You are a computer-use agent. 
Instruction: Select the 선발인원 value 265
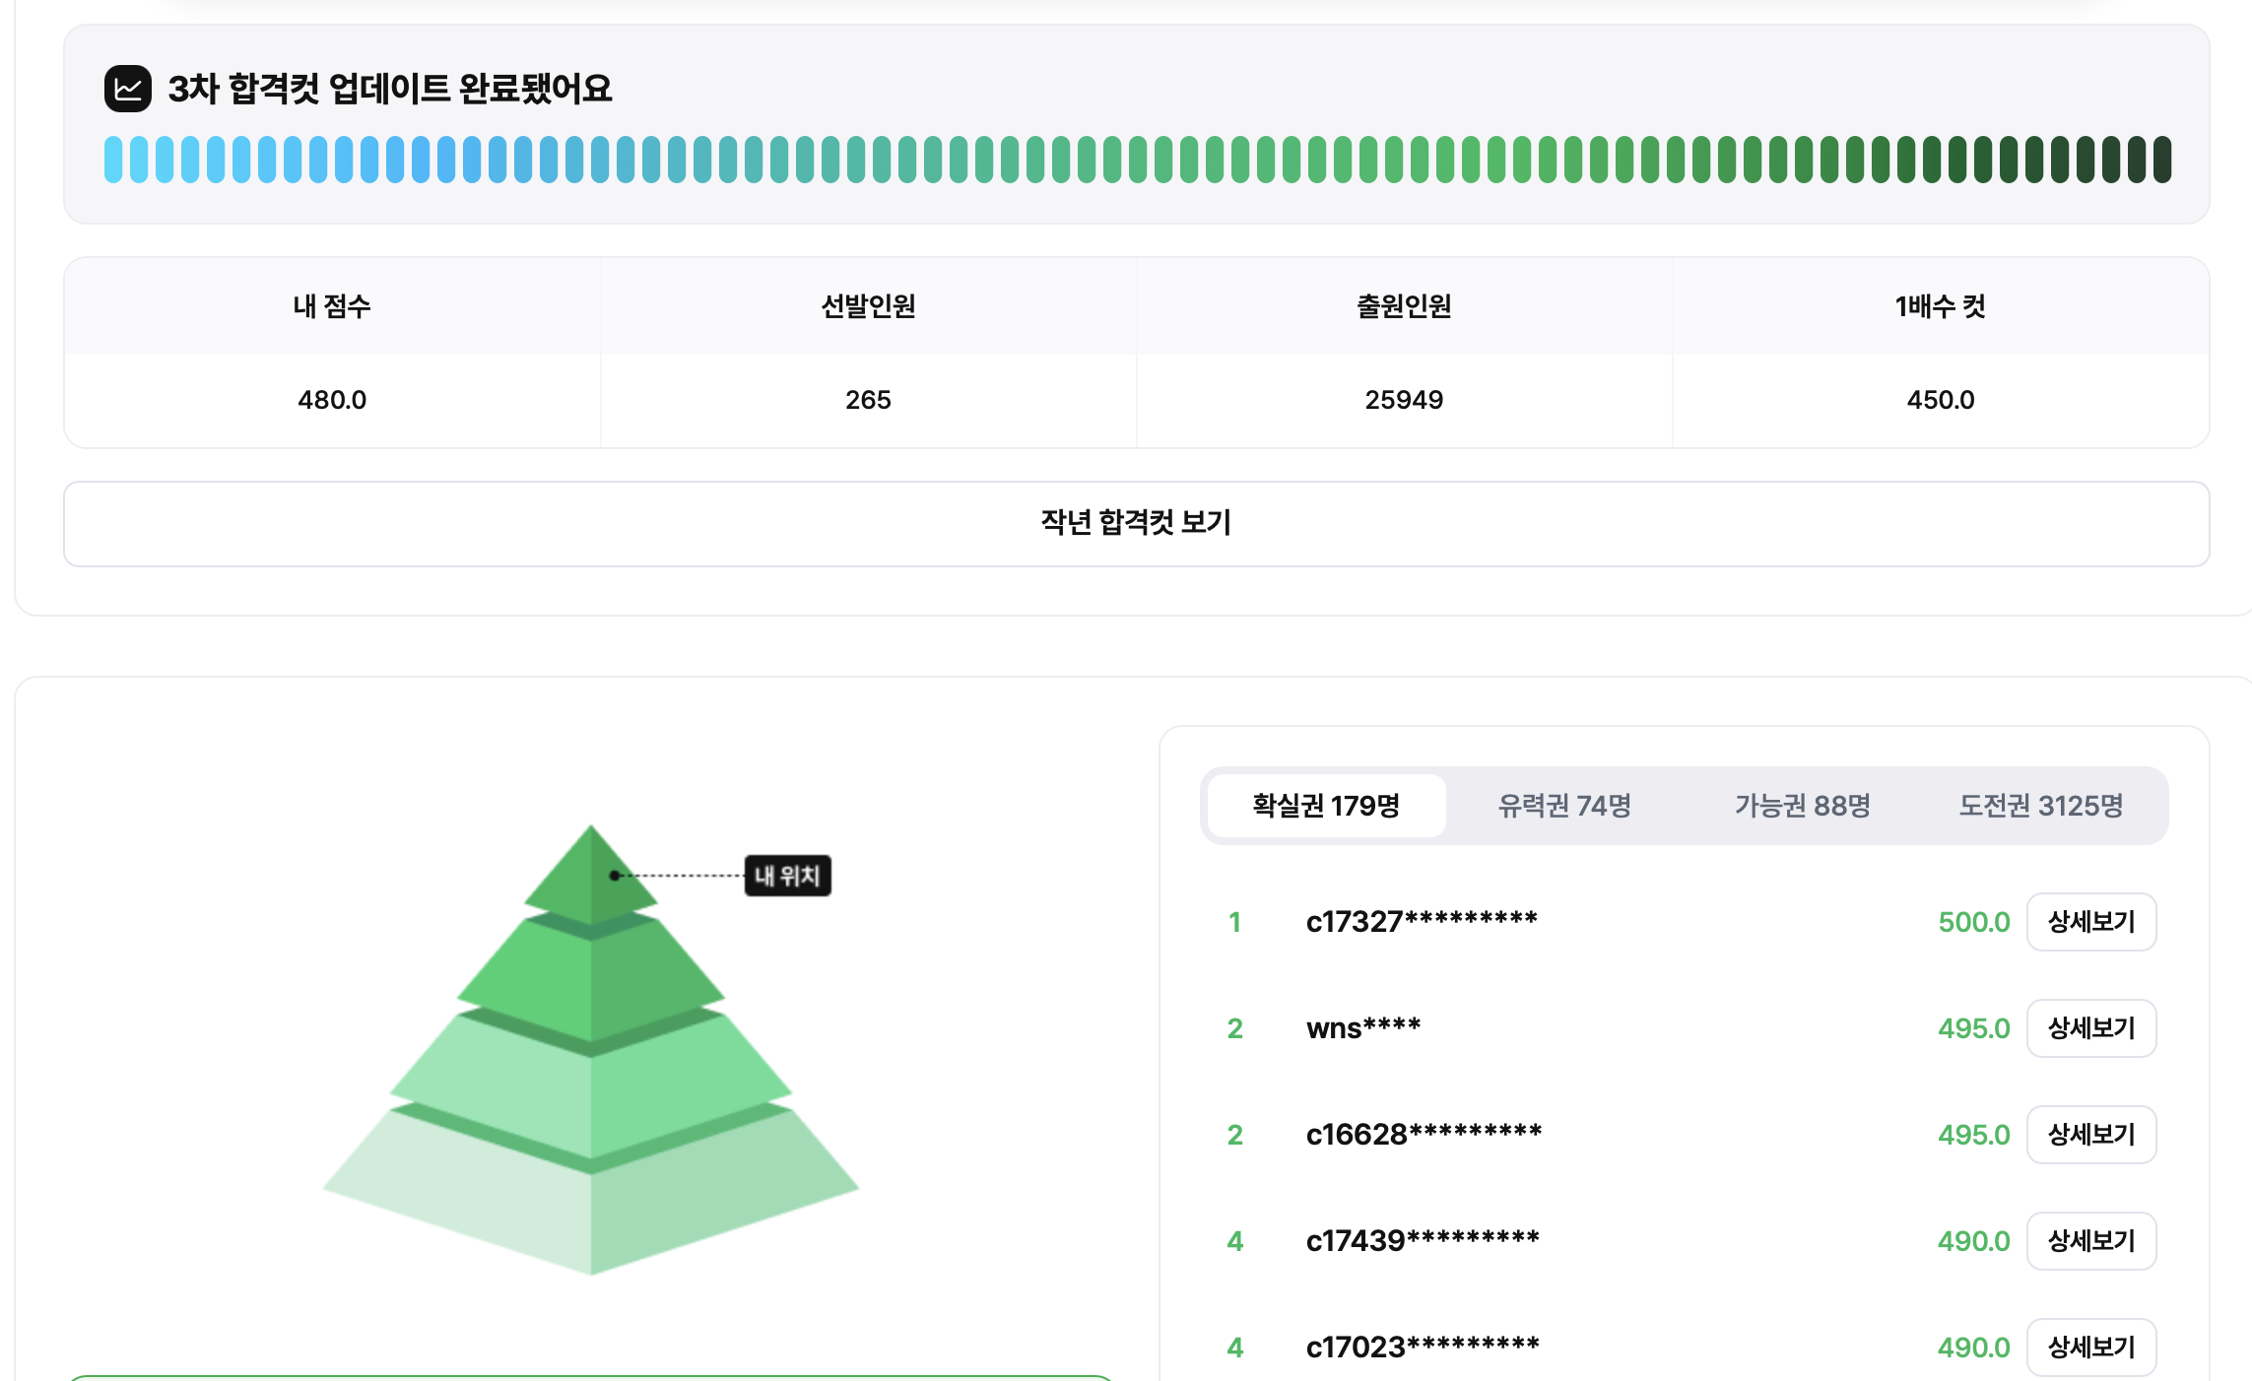[x=868, y=400]
